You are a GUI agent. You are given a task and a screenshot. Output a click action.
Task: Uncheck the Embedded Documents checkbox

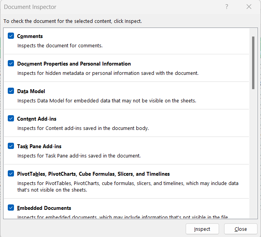11,208
